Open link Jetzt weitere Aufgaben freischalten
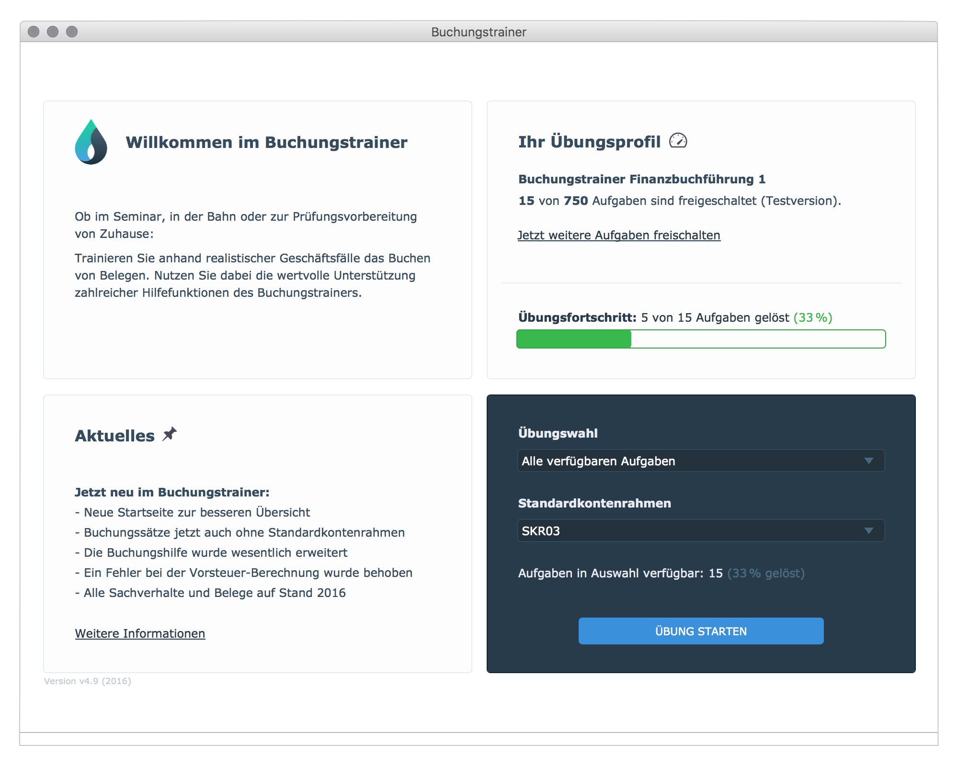Viewport: 958px width, 766px height. point(618,235)
